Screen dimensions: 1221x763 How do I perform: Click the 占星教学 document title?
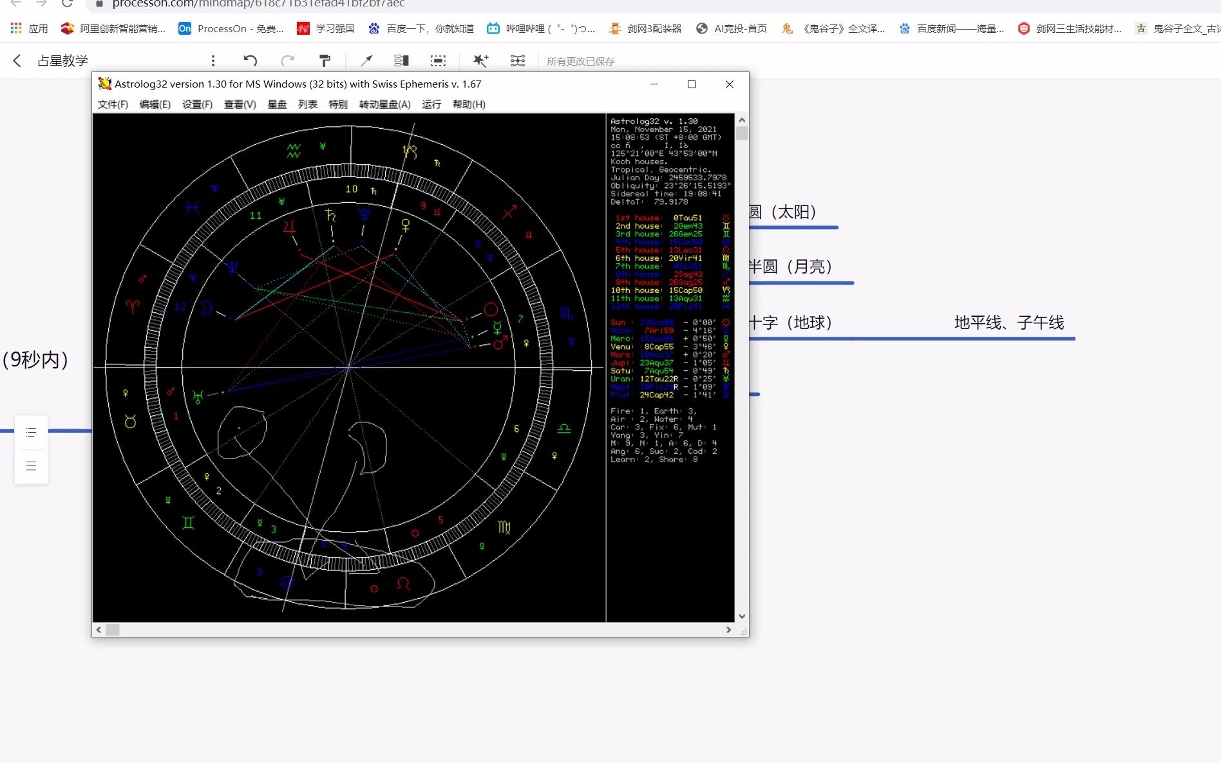pos(62,61)
